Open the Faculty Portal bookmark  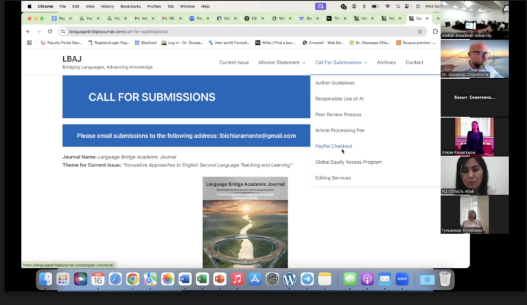pyautogui.click(x=61, y=42)
